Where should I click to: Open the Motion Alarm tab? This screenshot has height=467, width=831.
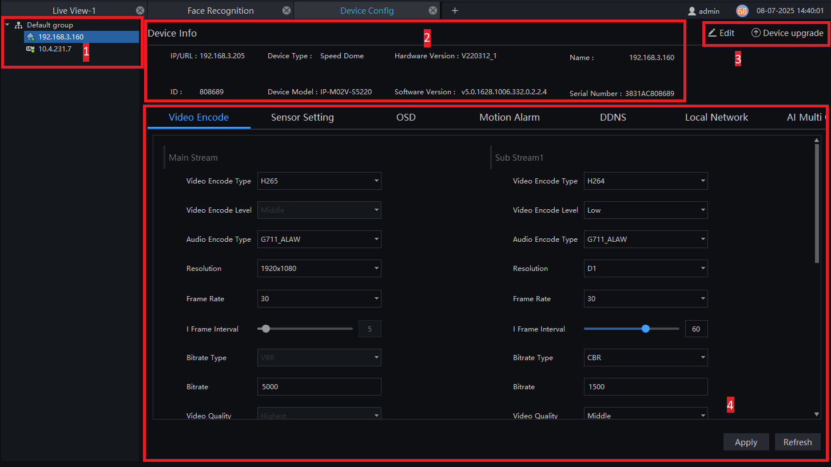click(510, 117)
